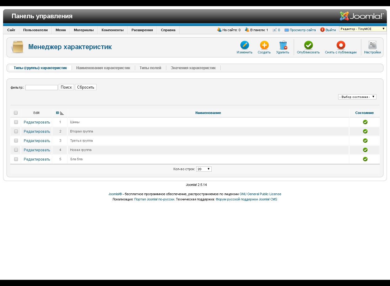The image size is (390, 286).
Task: Click Редактировать link for Третья группа
Action: point(37,141)
